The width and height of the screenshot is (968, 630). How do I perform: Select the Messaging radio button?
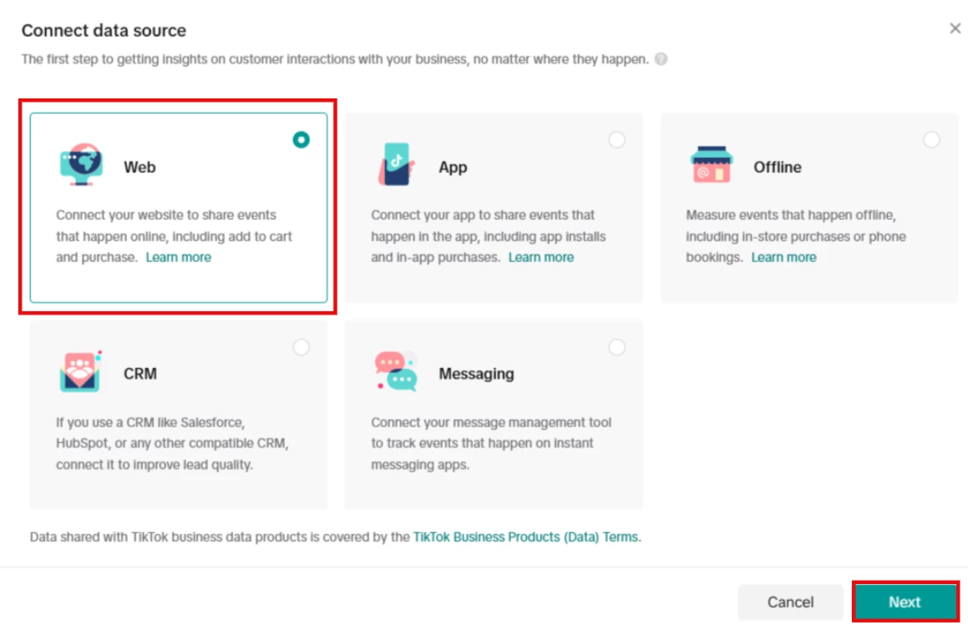pos(616,347)
